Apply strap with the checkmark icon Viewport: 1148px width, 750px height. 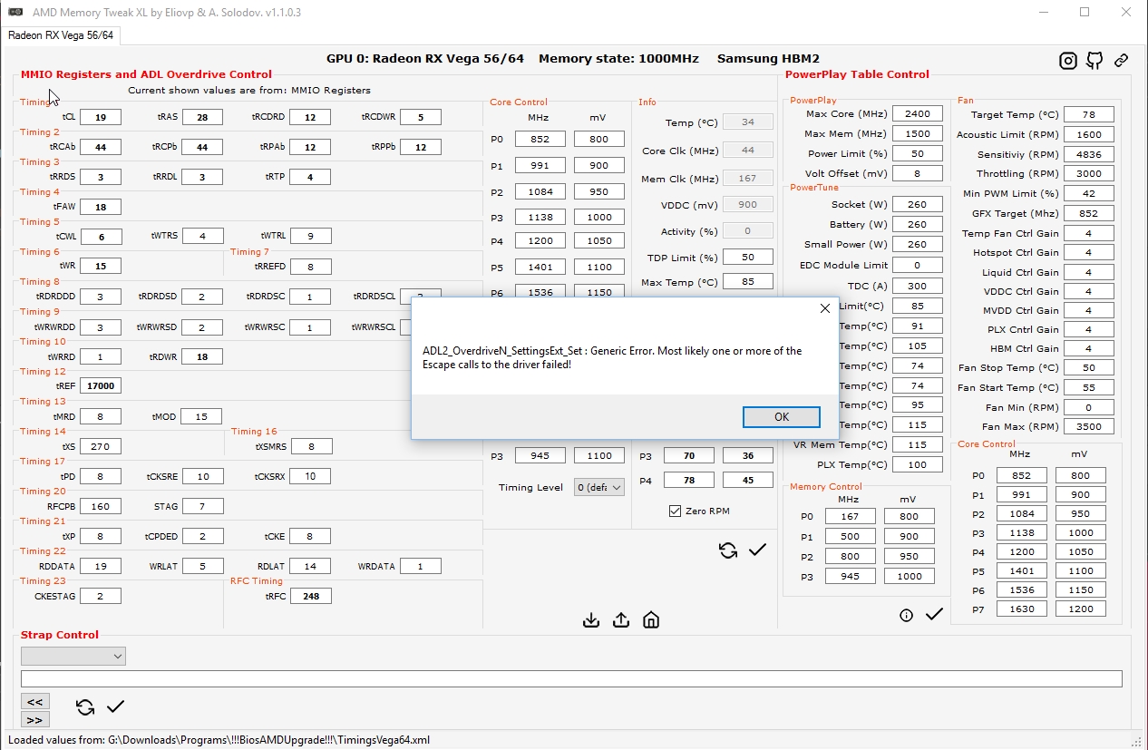(115, 706)
